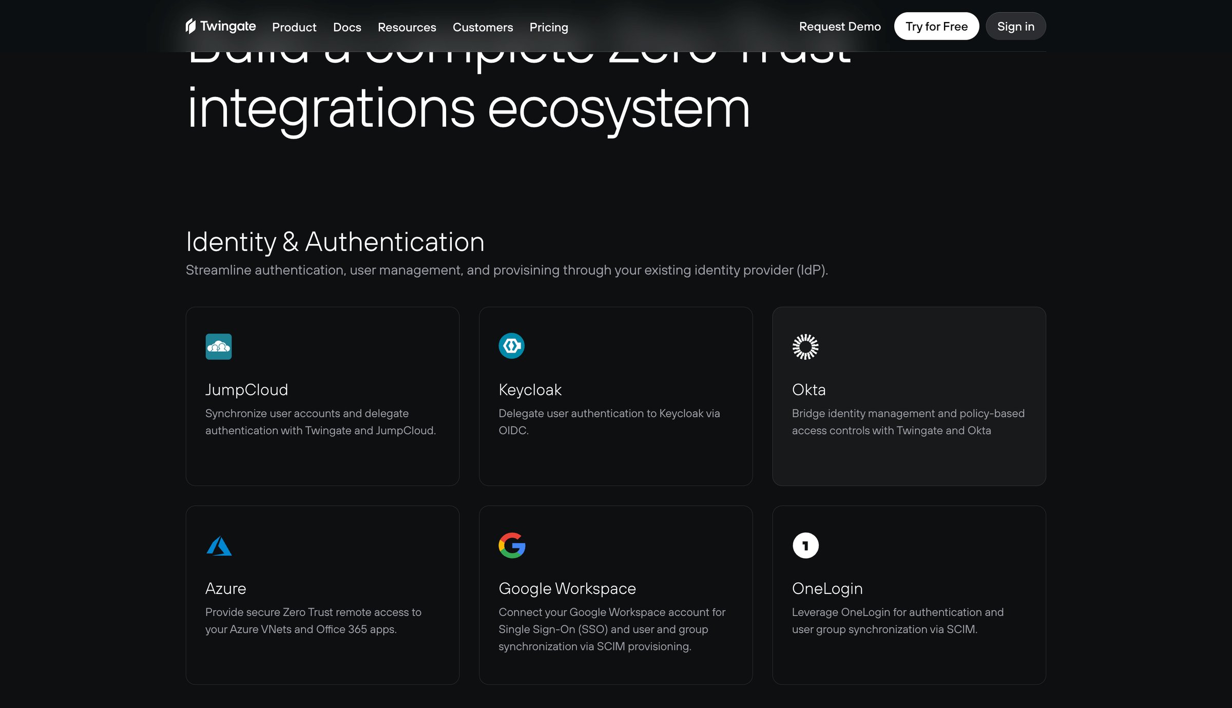Click the OneLogin circle logo icon
1232x708 pixels.
pos(805,545)
